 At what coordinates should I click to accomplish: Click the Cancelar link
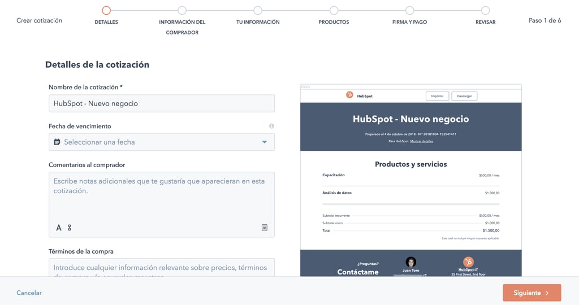point(29,293)
